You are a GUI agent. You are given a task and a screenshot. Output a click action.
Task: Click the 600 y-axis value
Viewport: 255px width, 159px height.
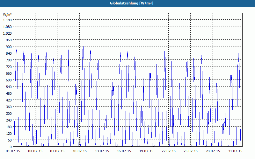pos(9,80)
